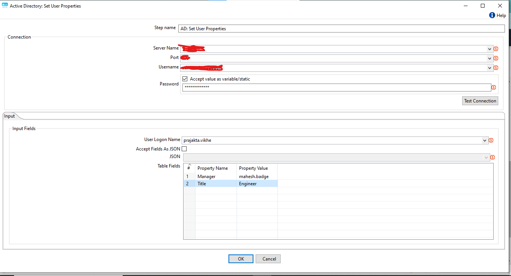511x276 pixels.
Task: Confirm with the OK button
Action: point(241,259)
